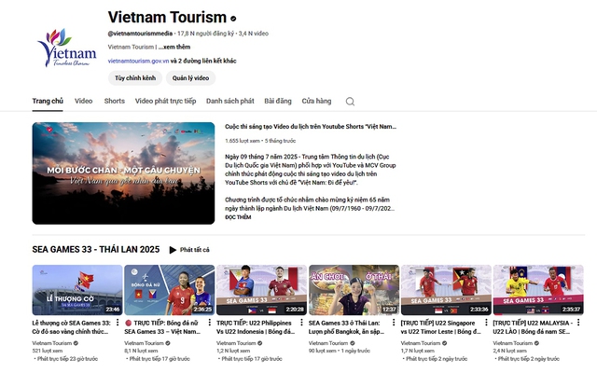Click Phát tất cả to play playlist
Viewport: 597px width, 373px height.
pyautogui.click(x=195, y=250)
